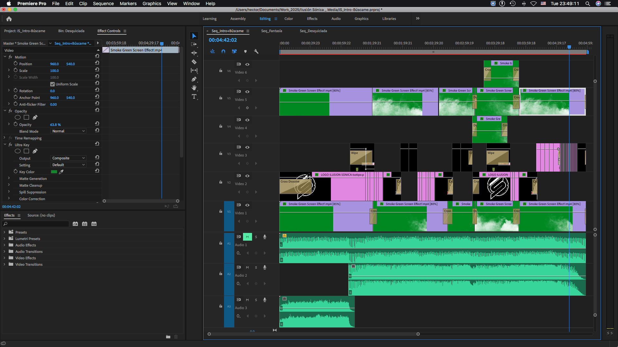Click Effects panel search field

[x=35, y=224]
